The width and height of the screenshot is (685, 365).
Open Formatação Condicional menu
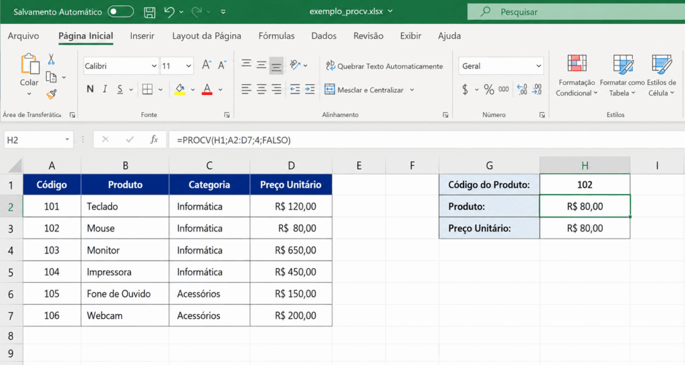tap(577, 76)
